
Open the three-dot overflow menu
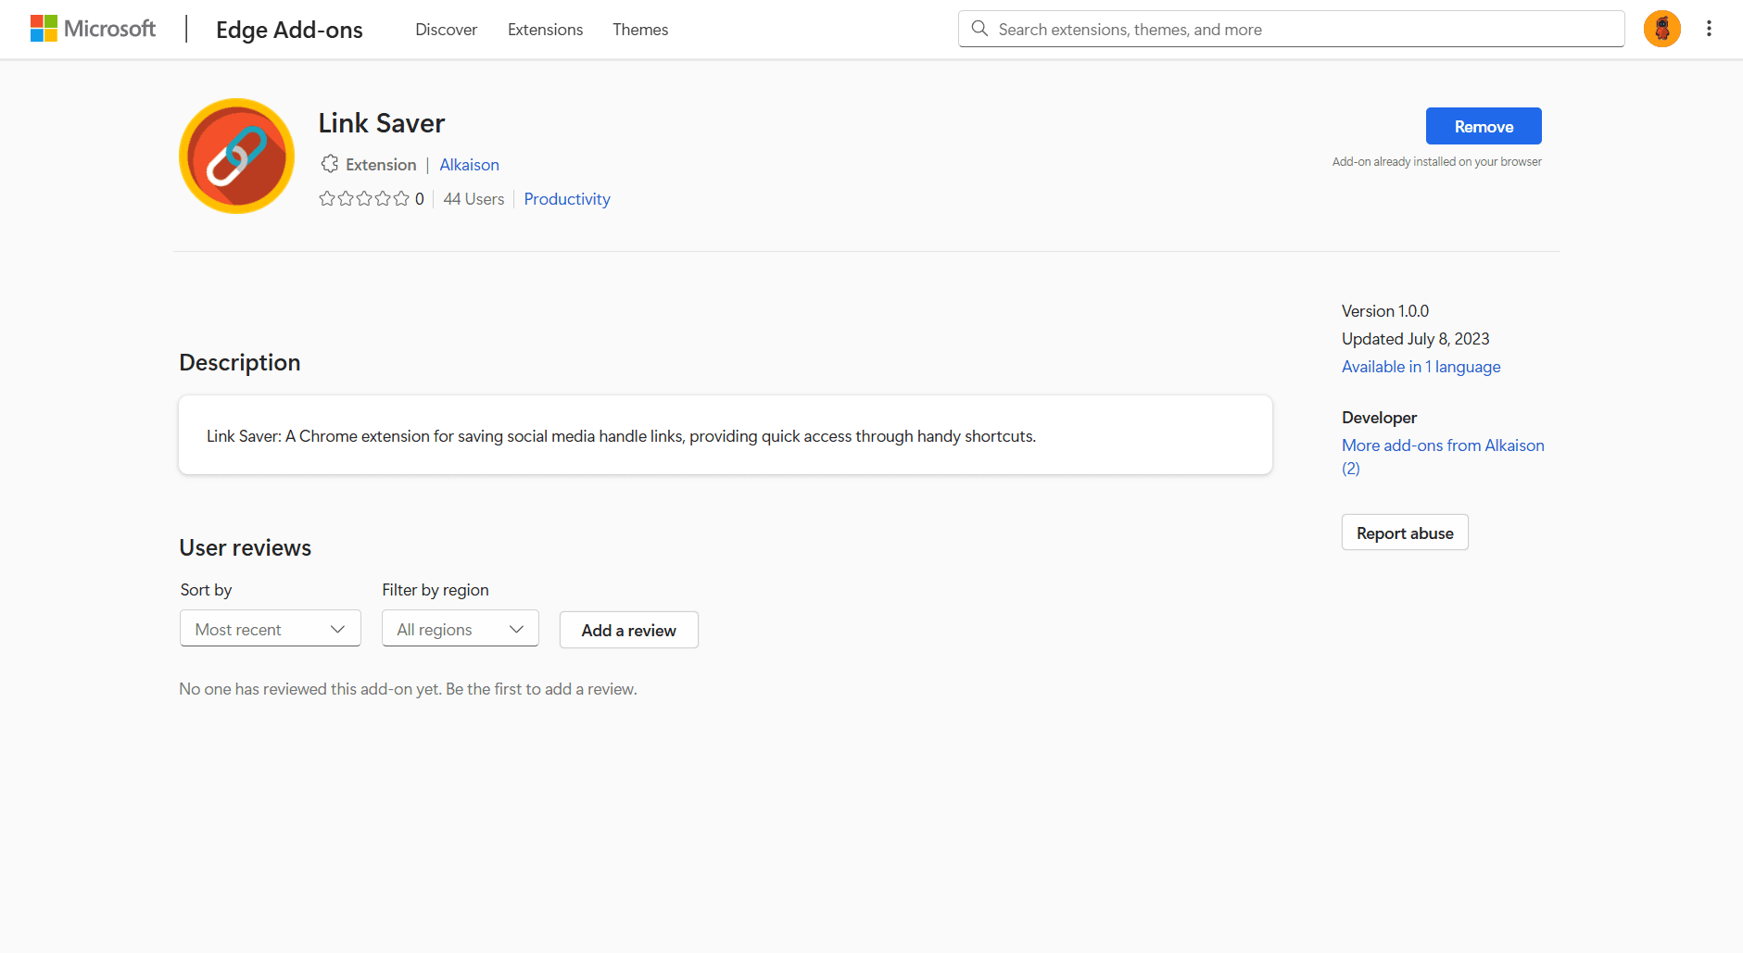[1710, 29]
